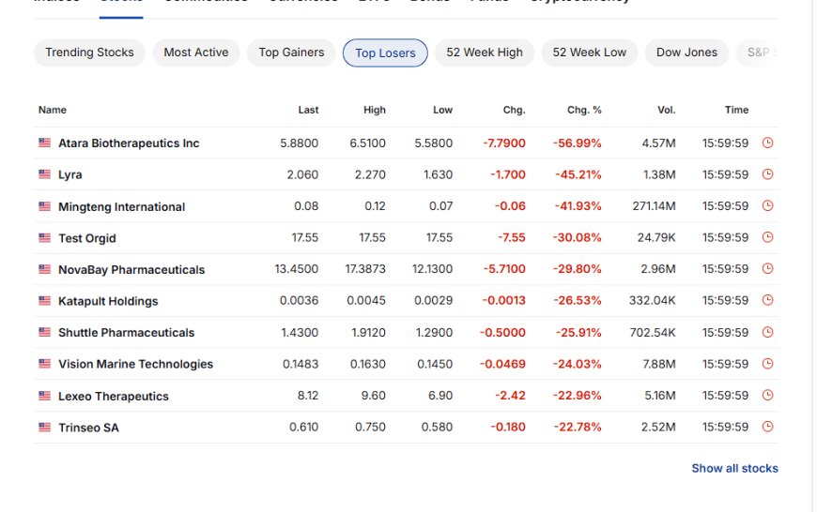Click the Show all stocks link
The height and width of the screenshot is (512, 817).
tap(734, 468)
